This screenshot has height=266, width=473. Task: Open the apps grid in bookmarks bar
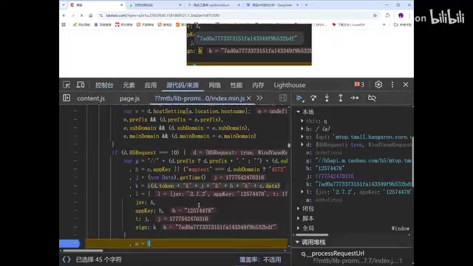[64, 24]
